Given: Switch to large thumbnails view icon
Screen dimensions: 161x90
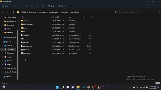Looking at the screenshot, I should 159,83.
